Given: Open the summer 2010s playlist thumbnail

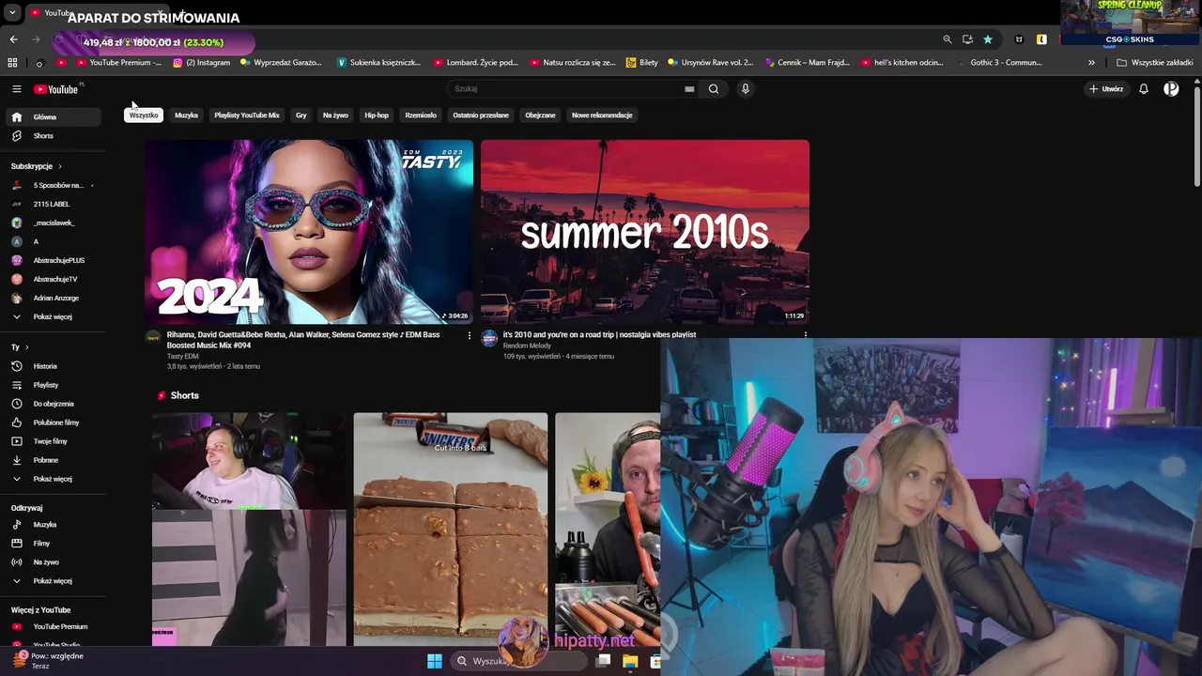Looking at the screenshot, I should (x=645, y=232).
